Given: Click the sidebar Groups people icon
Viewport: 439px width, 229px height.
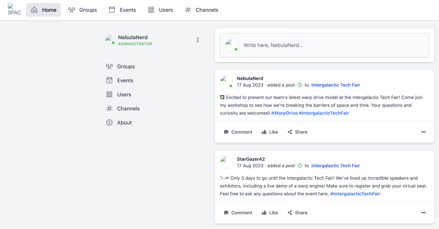Looking at the screenshot, I should pyautogui.click(x=109, y=67).
